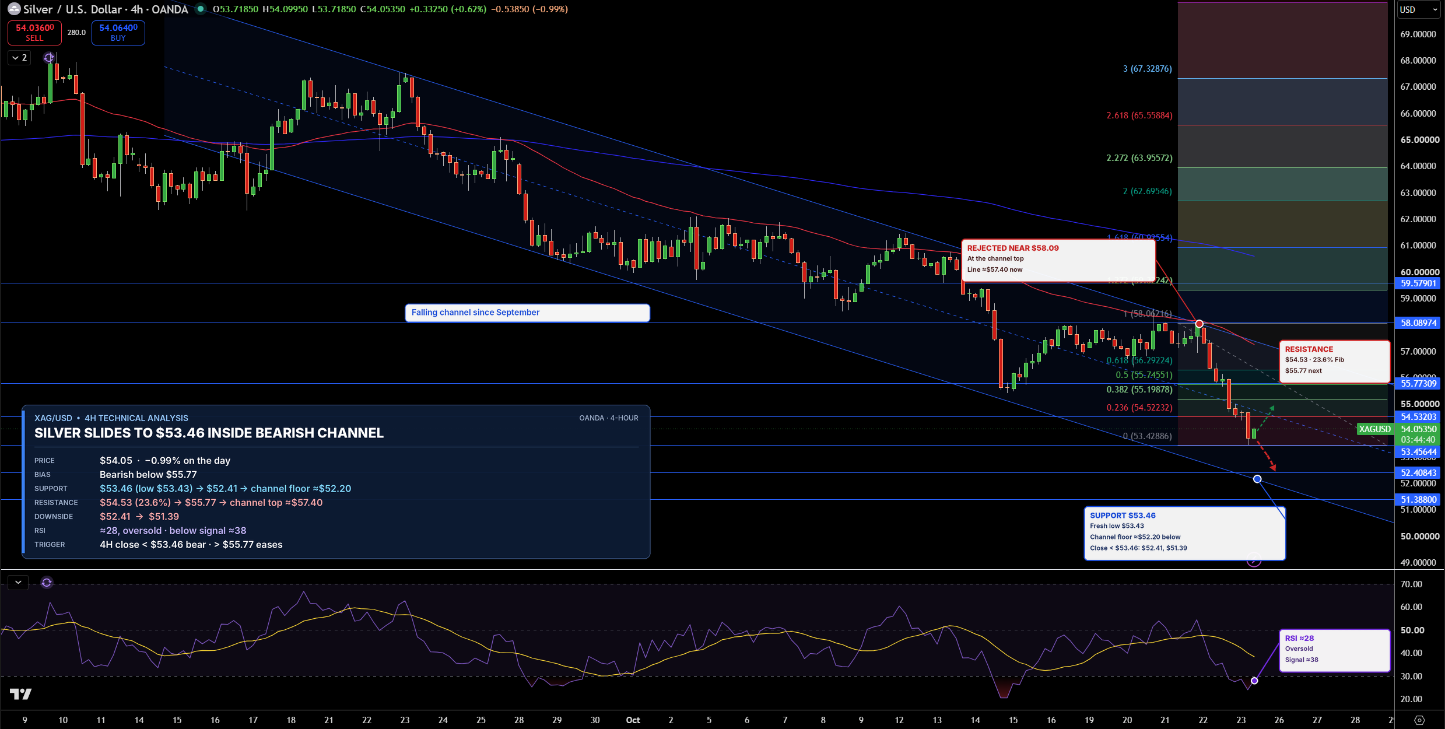Click the Silver symbol logo icon
This screenshot has height=729, width=1445.
pyautogui.click(x=14, y=9)
